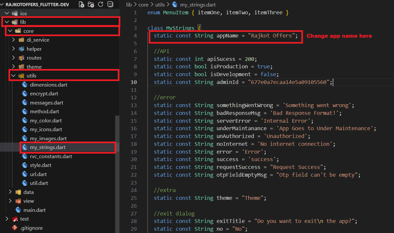
Task: Open my_color.dart from file tree
Action: click(x=46, y=120)
